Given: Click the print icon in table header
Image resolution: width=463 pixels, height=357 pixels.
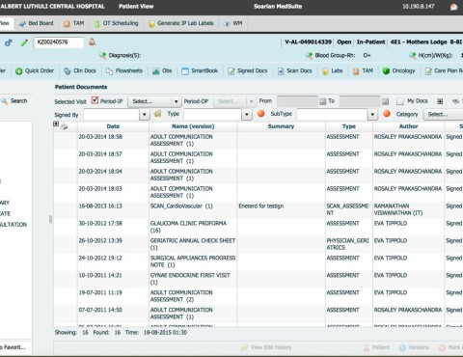Looking at the screenshot, I should 65,126.
